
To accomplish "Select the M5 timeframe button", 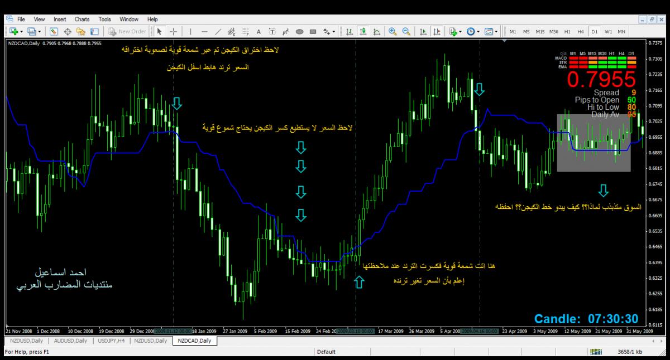I will click(x=526, y=32).
